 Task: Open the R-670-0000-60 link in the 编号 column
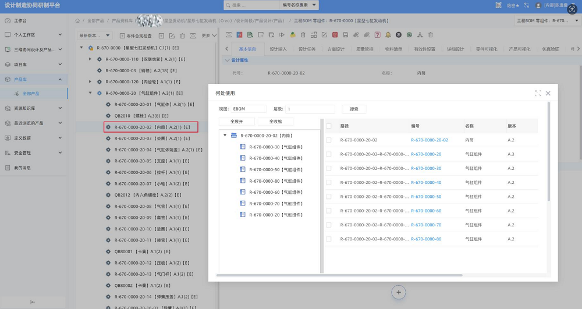point(426,211)
